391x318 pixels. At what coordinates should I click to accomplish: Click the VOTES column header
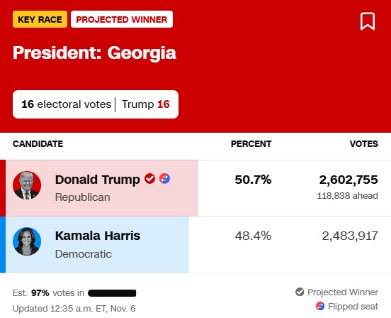click(364, 144)
